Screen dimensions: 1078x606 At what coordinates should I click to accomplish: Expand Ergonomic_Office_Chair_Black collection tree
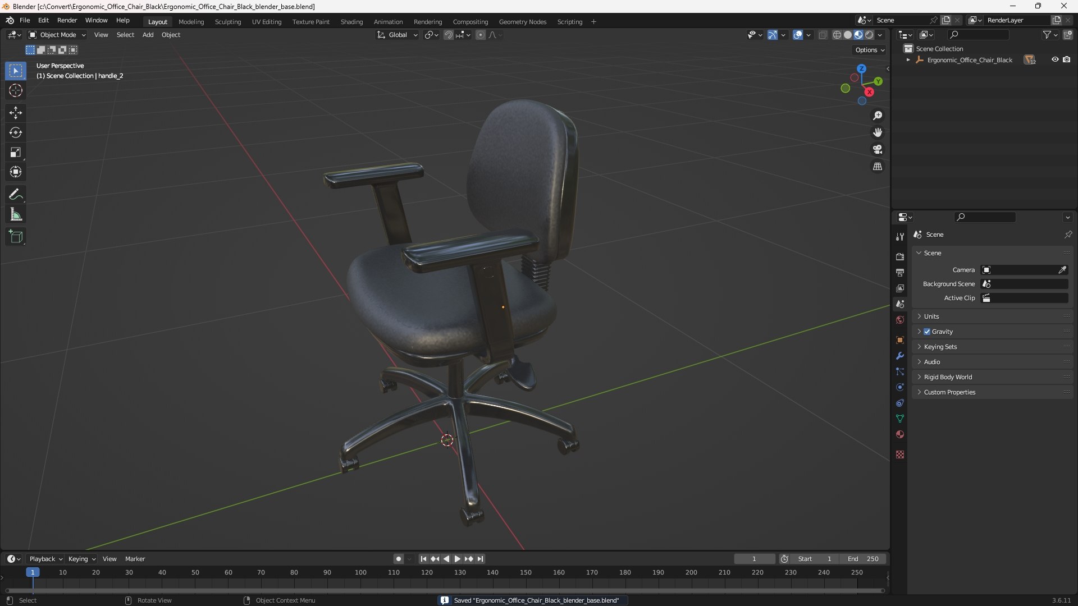(x=908, y=60)
